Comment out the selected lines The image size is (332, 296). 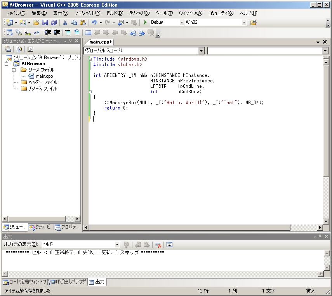click(68, 32)
